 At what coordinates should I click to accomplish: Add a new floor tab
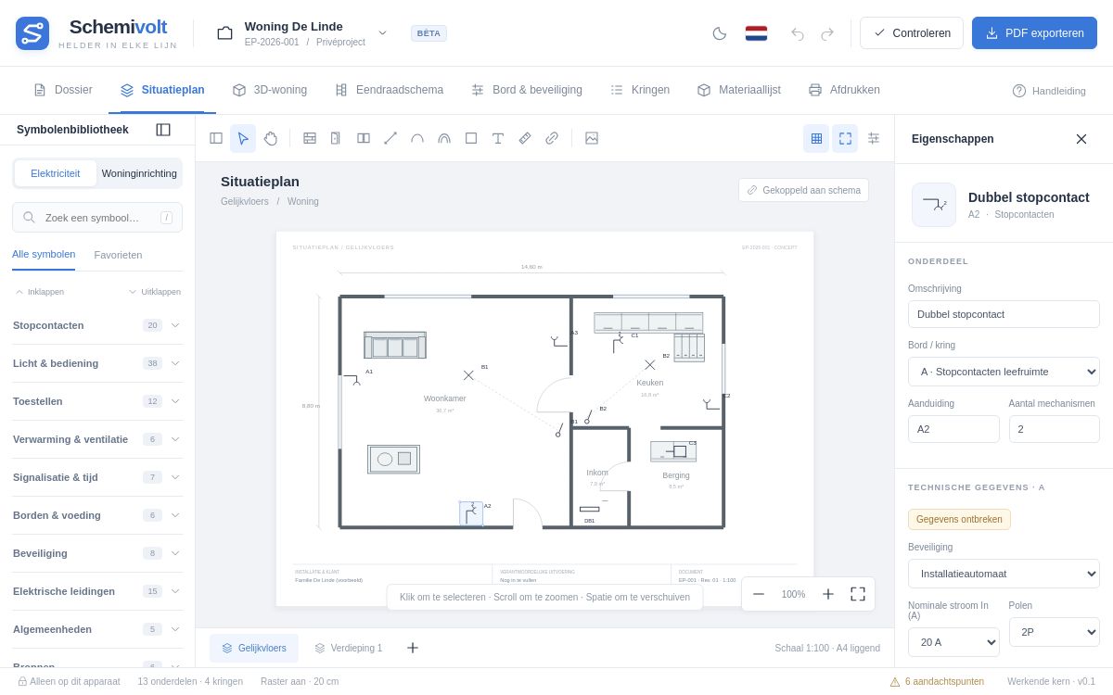[413, 648]
